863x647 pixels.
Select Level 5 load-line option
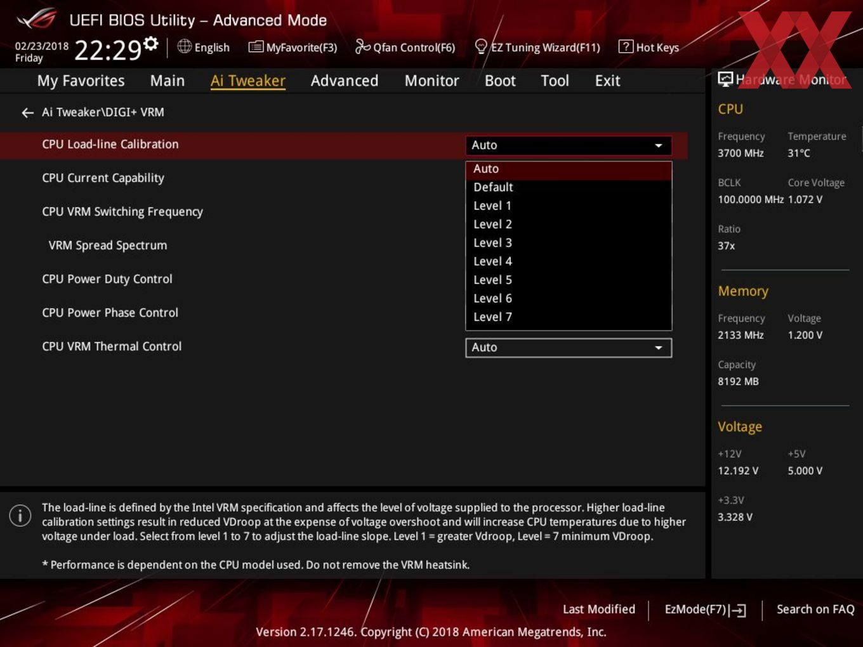(569, 280)
